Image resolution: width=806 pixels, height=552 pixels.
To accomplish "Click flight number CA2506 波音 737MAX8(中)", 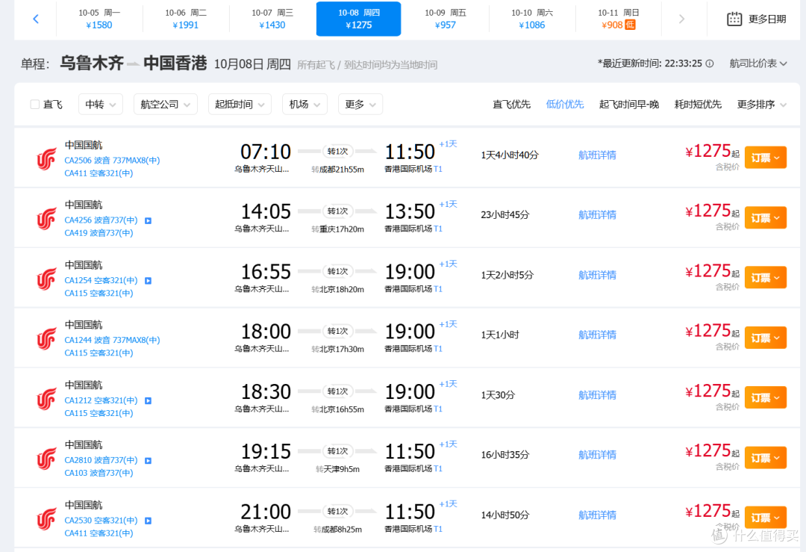I will coord(112,161).
